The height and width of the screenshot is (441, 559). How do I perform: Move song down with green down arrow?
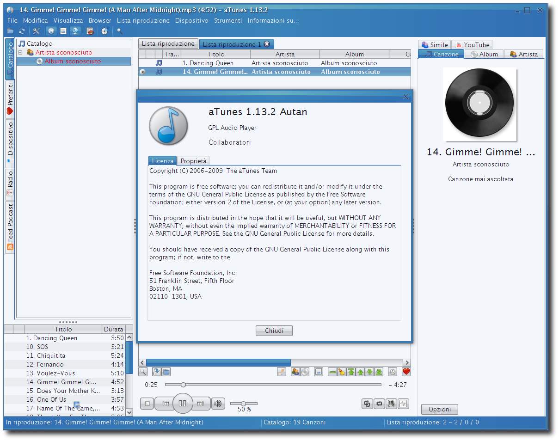(369, 372)
